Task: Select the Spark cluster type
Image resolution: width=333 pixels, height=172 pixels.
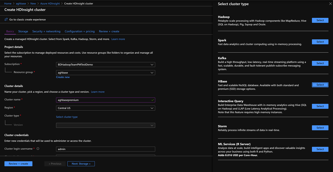Action: (320, 42)
